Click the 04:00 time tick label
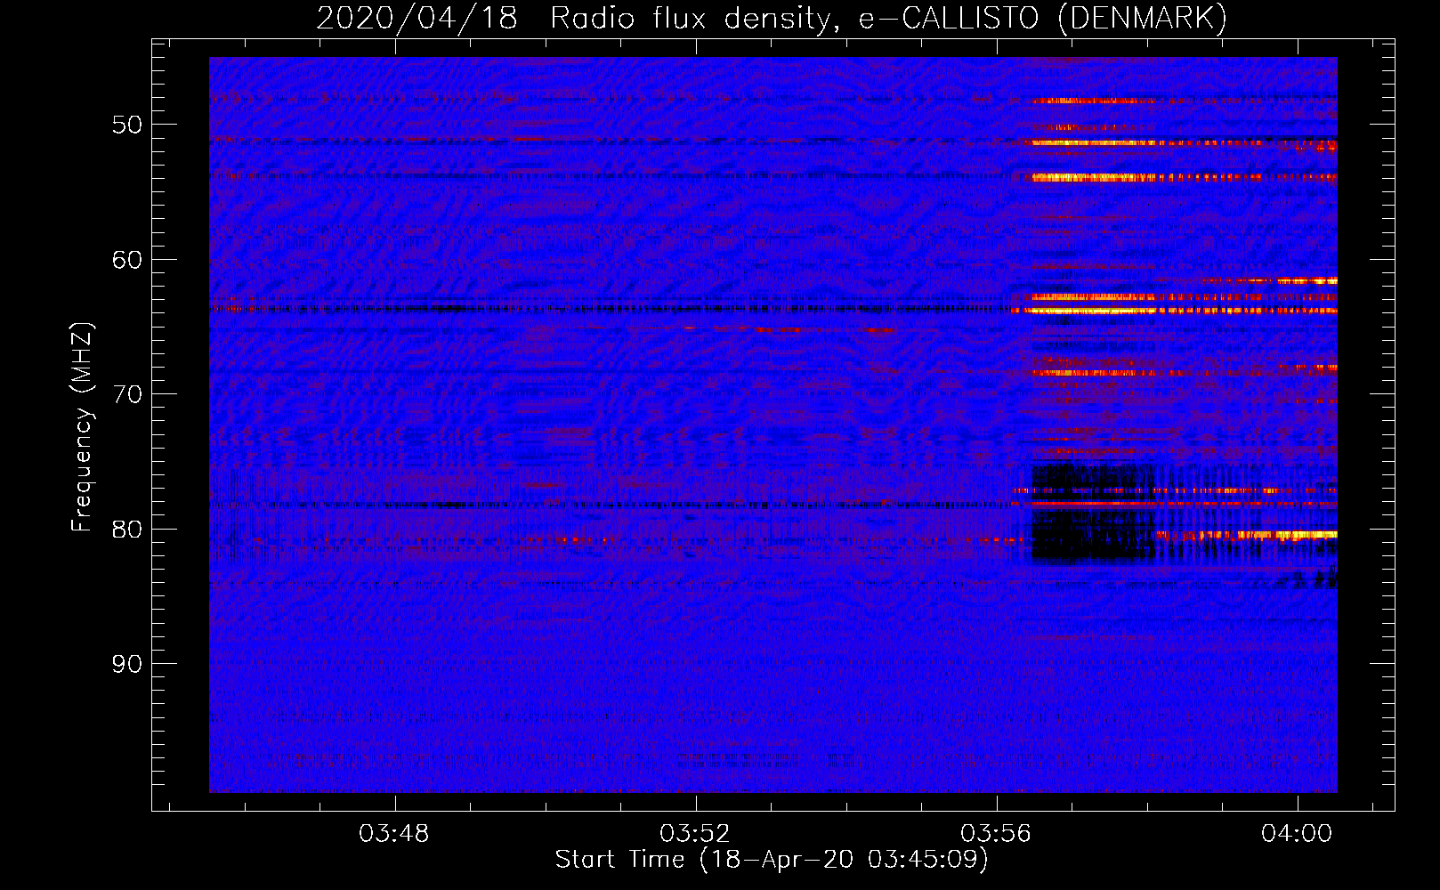This screenshot has height=890, width=1440. click(x=1297, y=834)
